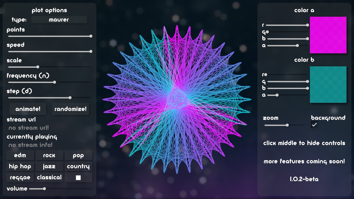Click the Maurer rose center to hide controls

(x=177, y=99)
